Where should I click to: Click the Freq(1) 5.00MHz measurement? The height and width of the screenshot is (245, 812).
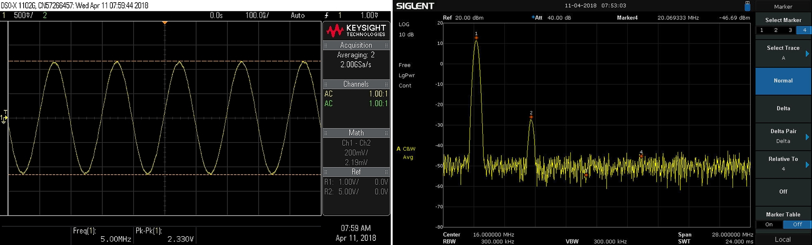(x=102, y=235)
